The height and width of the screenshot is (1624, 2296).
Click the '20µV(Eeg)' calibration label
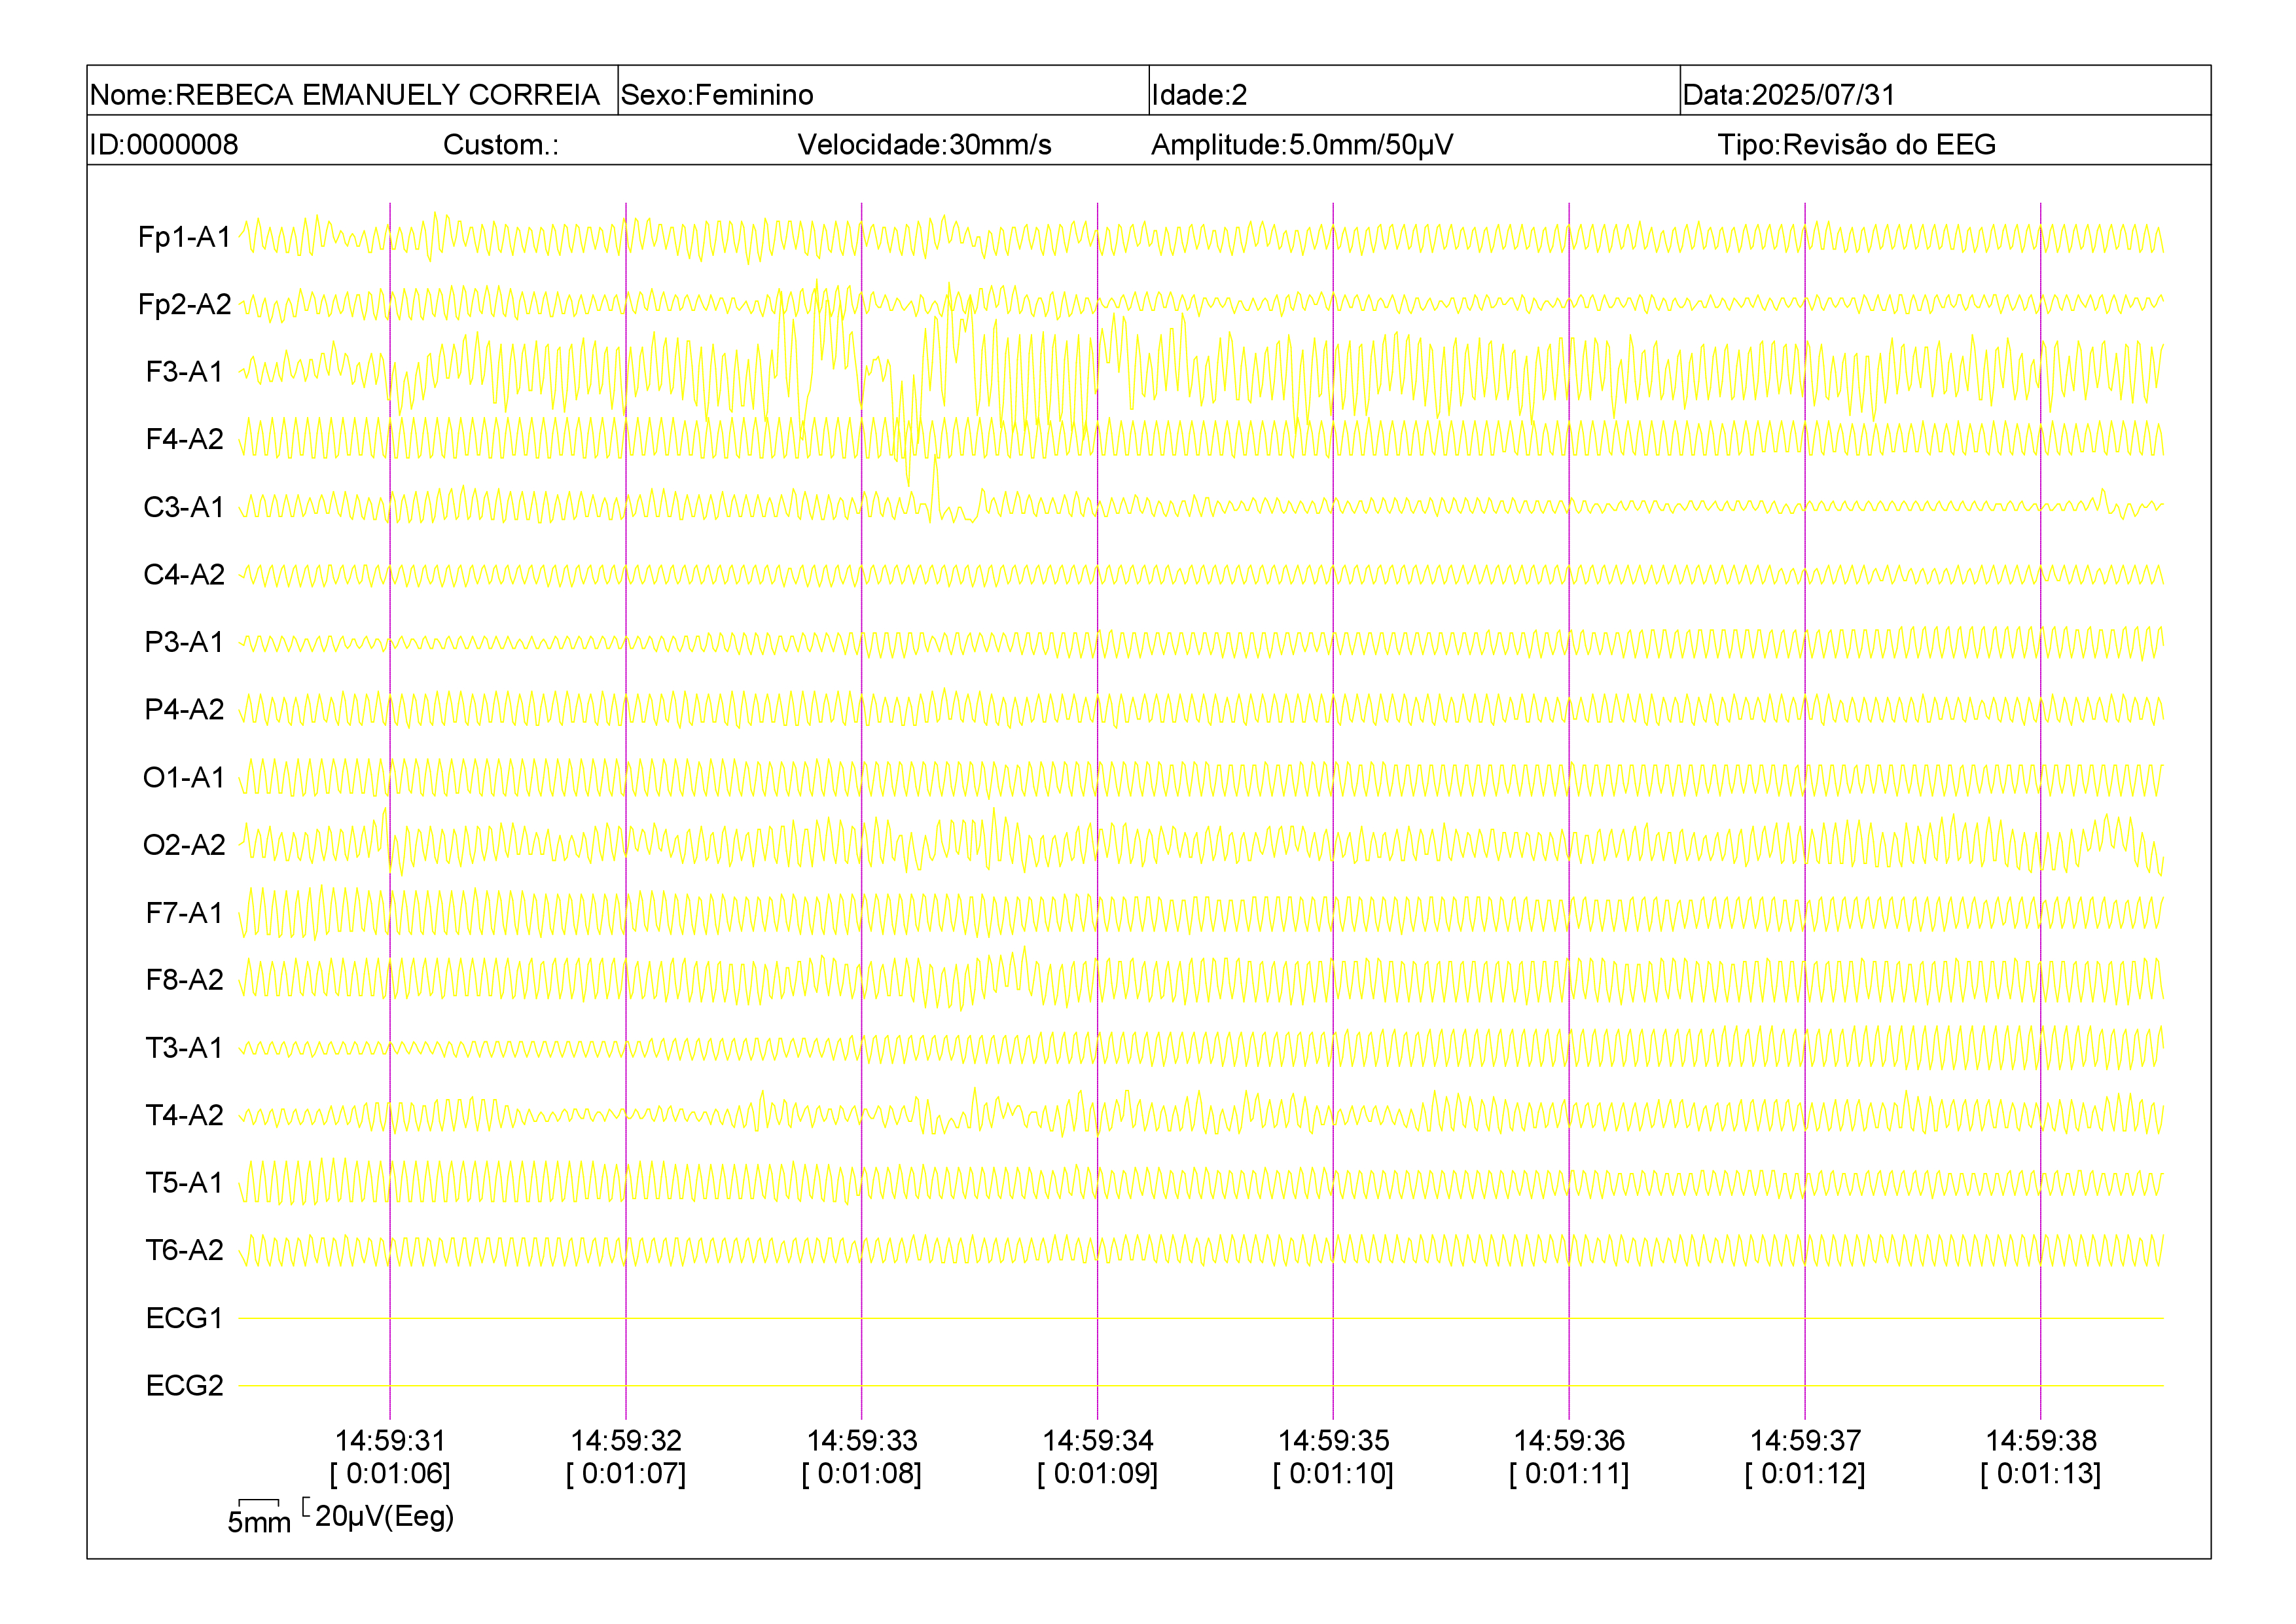pos(385,1517)
